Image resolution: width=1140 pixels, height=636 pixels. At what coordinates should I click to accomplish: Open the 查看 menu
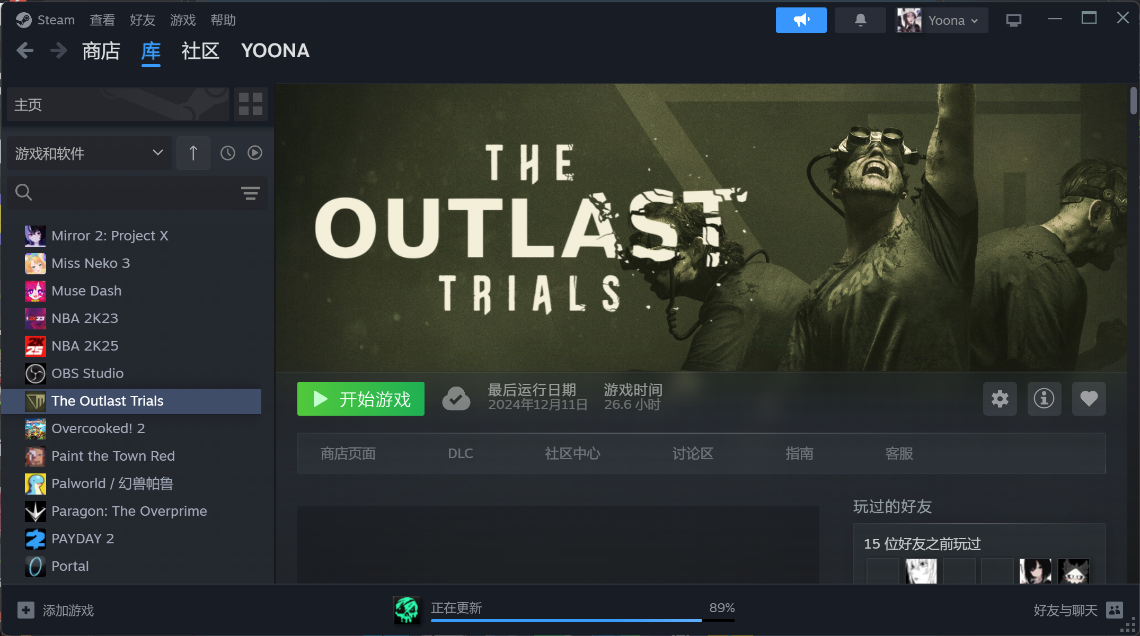coord(102,20)
